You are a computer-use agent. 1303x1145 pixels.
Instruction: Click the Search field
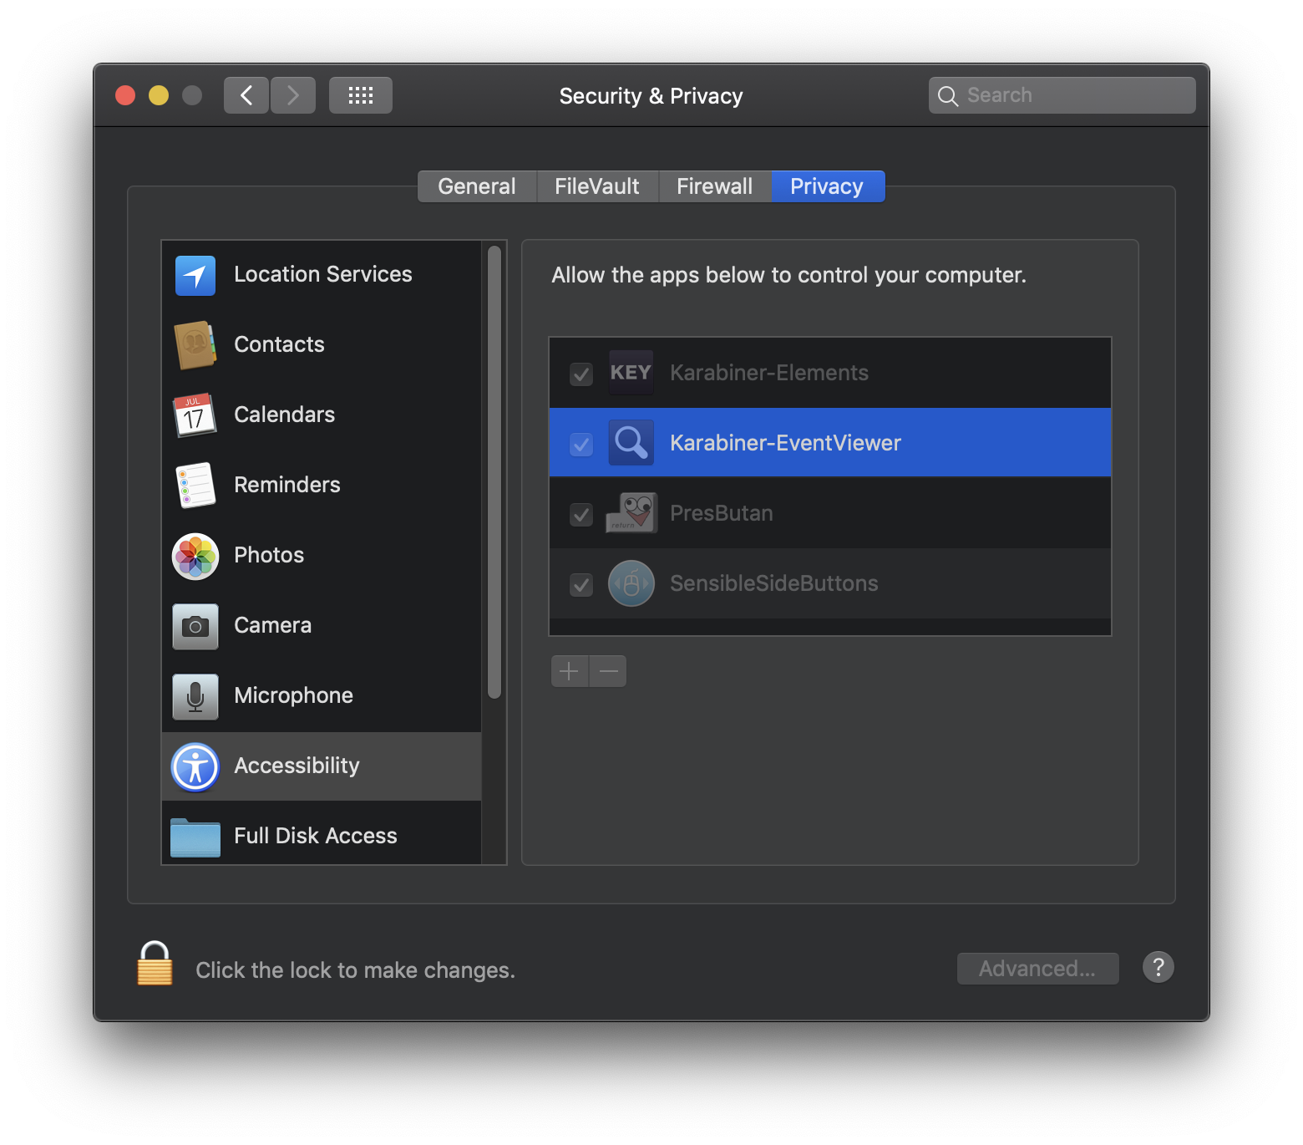click(x=1062, y=95)
